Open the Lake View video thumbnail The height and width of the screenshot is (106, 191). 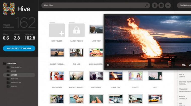pos(96,29)
